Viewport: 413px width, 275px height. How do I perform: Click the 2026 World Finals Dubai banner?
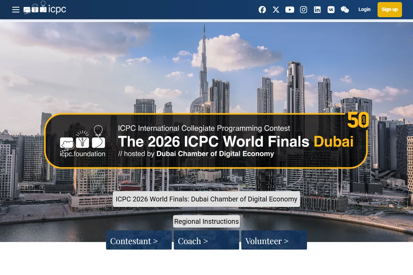click(206, 141)
